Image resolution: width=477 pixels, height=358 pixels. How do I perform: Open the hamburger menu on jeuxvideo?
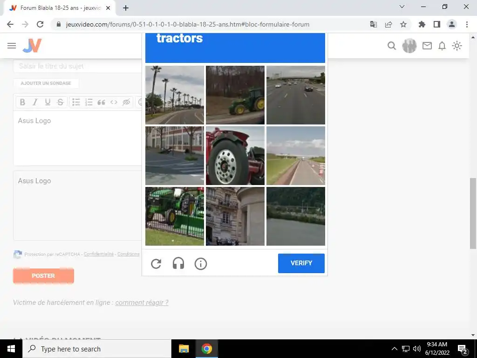(x=12, y=46)
